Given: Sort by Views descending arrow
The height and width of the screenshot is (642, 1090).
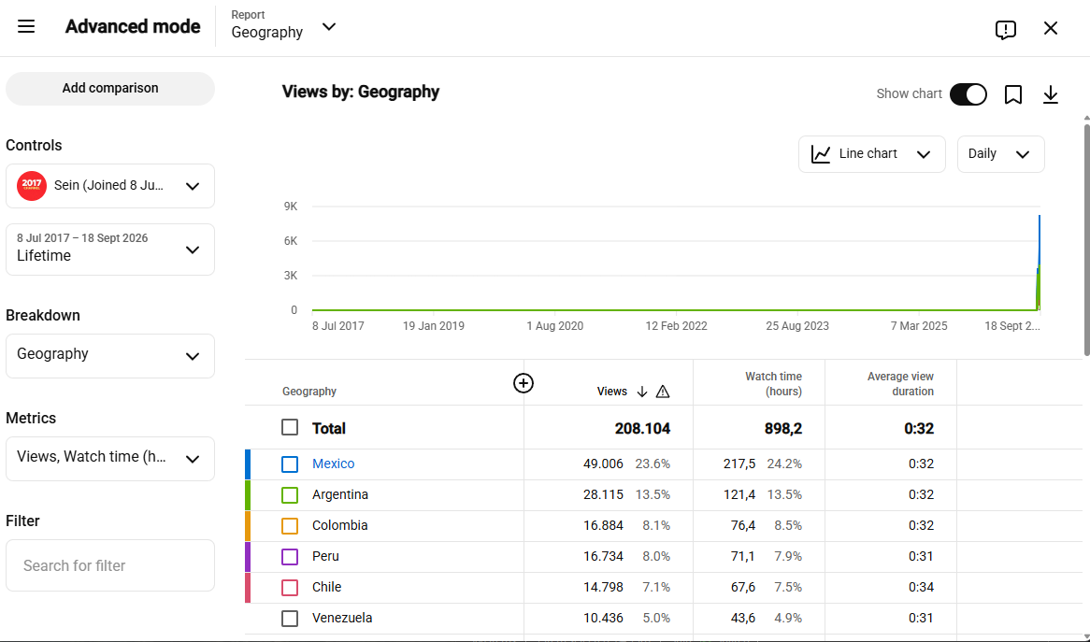Looking at the screenshot, I should (x=642, y=392).
